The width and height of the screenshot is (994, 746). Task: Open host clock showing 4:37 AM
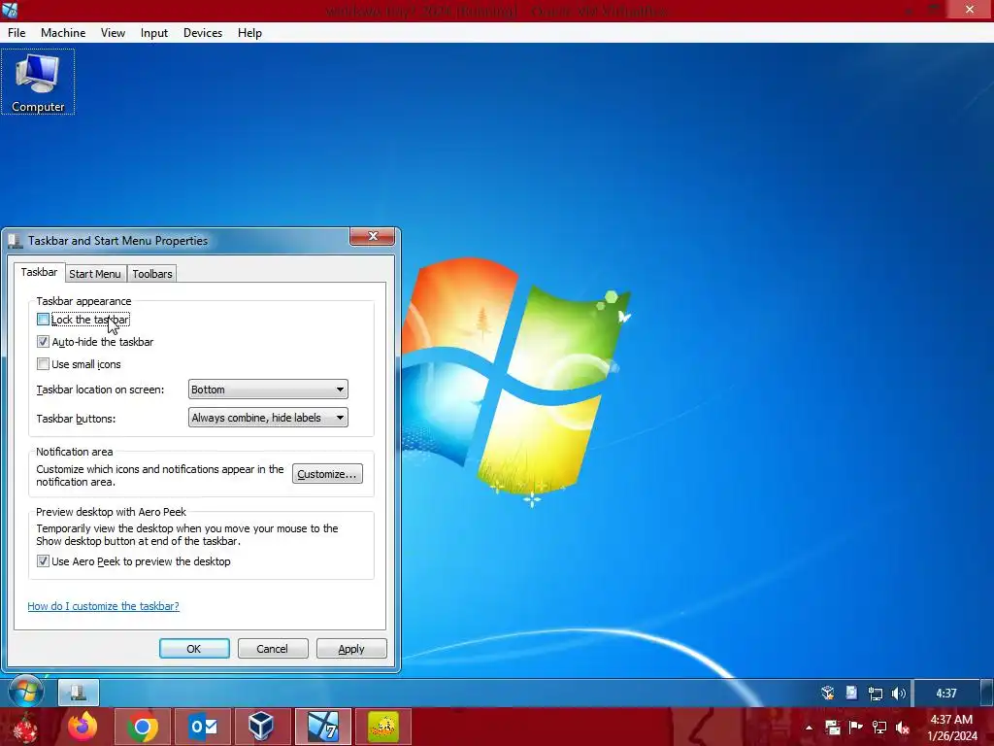pos(952,728)
